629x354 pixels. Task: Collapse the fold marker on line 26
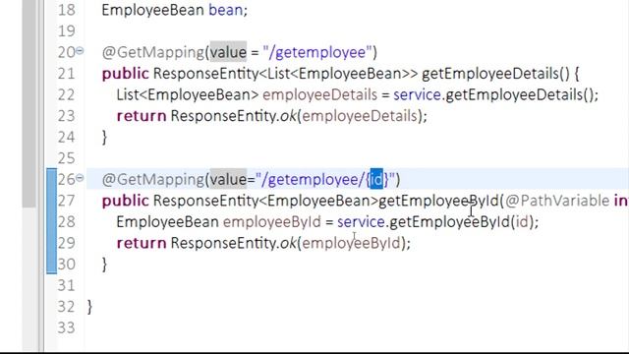tap(80, 178)
